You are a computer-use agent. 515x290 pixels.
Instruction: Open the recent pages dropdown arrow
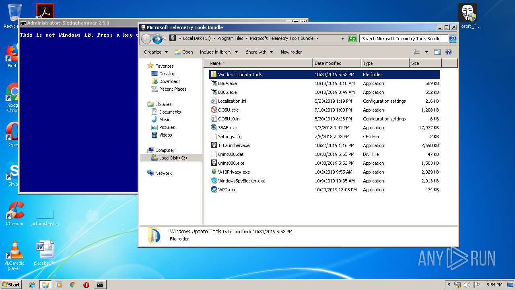pyautogui.click(x=165, y=39)
